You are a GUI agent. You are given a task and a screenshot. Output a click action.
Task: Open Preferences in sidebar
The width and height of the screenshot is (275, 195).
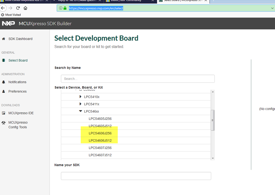pos(17,91)
